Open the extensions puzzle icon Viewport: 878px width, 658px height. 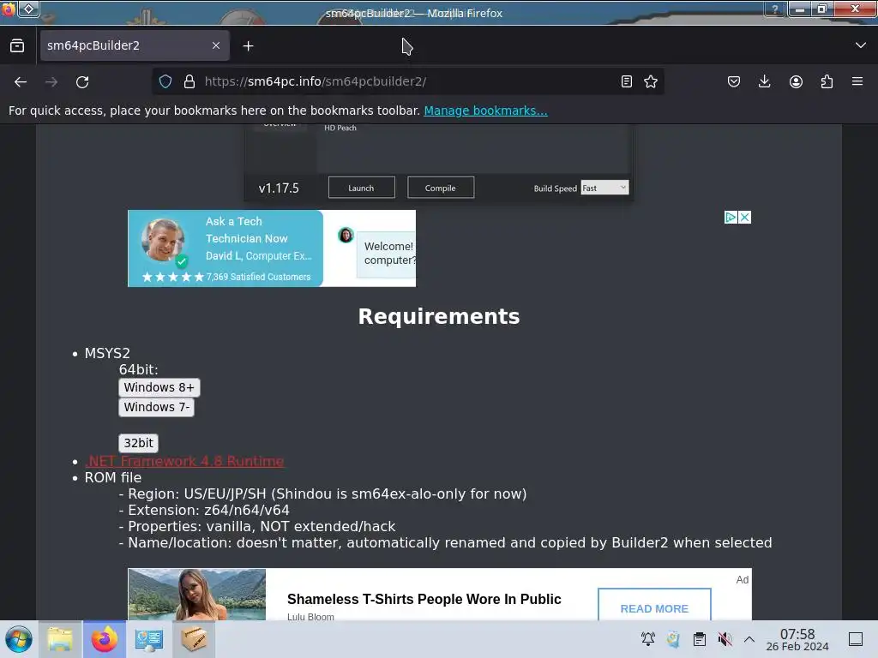[x=827, y=81]
